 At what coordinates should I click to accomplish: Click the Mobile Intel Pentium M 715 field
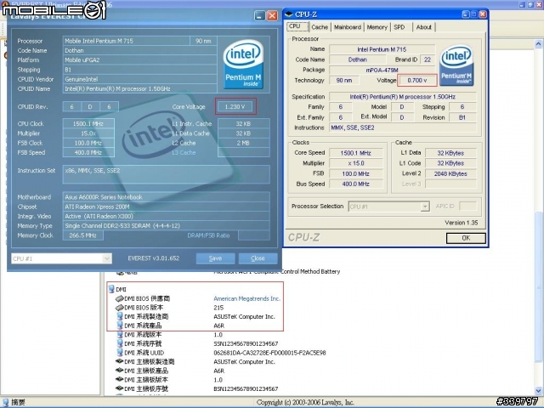(127, 41)
